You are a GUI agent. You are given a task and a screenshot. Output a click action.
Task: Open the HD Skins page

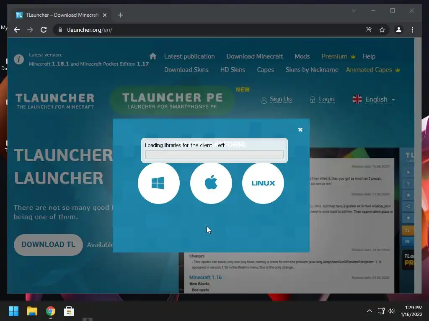(233, 70)
